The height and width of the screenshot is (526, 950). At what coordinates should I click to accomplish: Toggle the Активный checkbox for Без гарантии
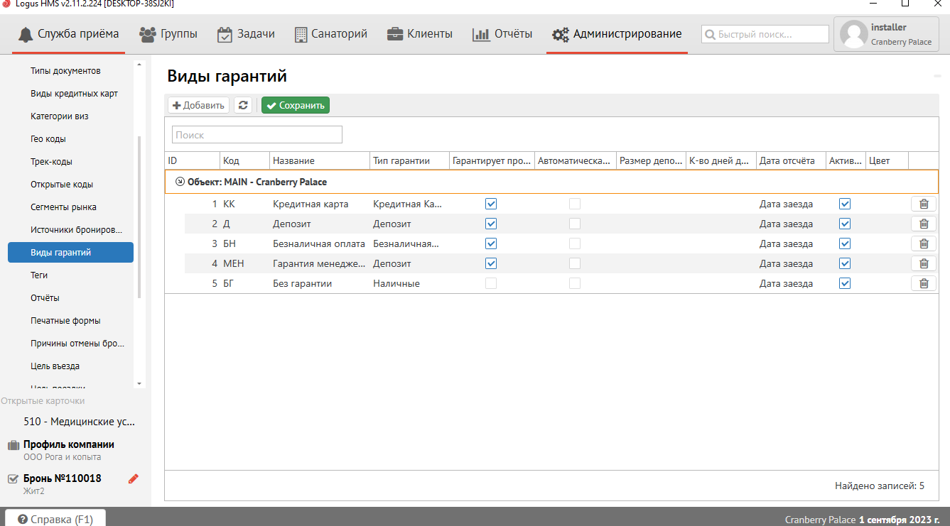point(845,283)
